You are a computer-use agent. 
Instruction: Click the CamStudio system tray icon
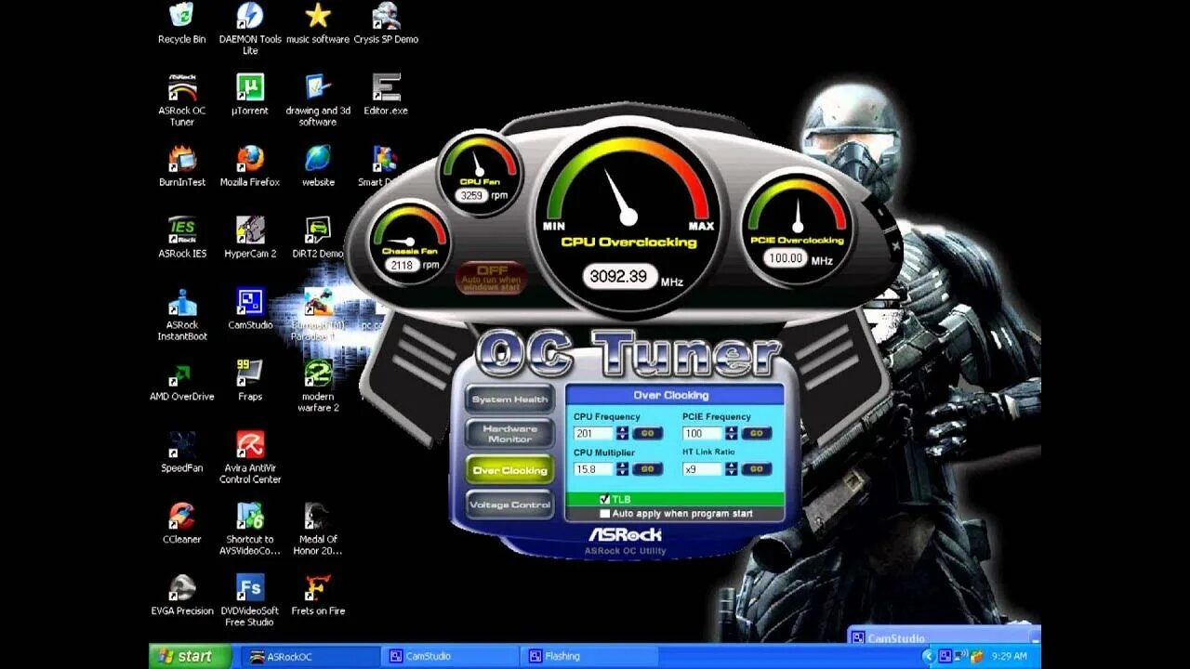(x=945, y=656)
